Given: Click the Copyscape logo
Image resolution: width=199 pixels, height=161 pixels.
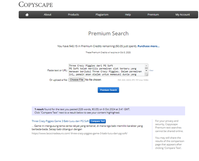Looking at the screenshot, I should pos(36,4).
